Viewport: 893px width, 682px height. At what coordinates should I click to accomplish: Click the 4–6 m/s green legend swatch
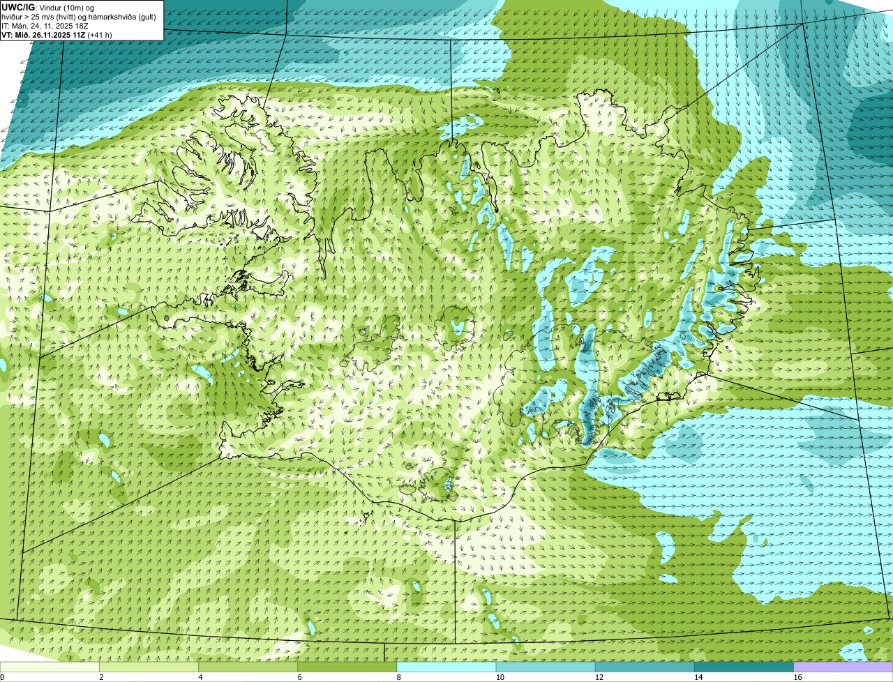point(248,667)
